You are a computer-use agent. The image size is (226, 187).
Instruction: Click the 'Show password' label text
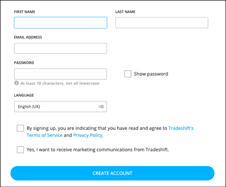pos(151,74)
